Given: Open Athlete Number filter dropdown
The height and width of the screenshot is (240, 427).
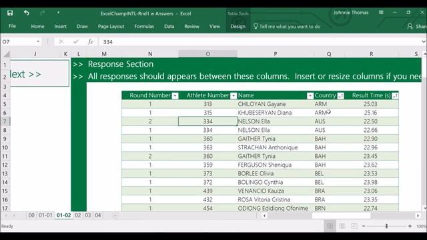Looking at the screenshot, I should [x=234, y=96].
